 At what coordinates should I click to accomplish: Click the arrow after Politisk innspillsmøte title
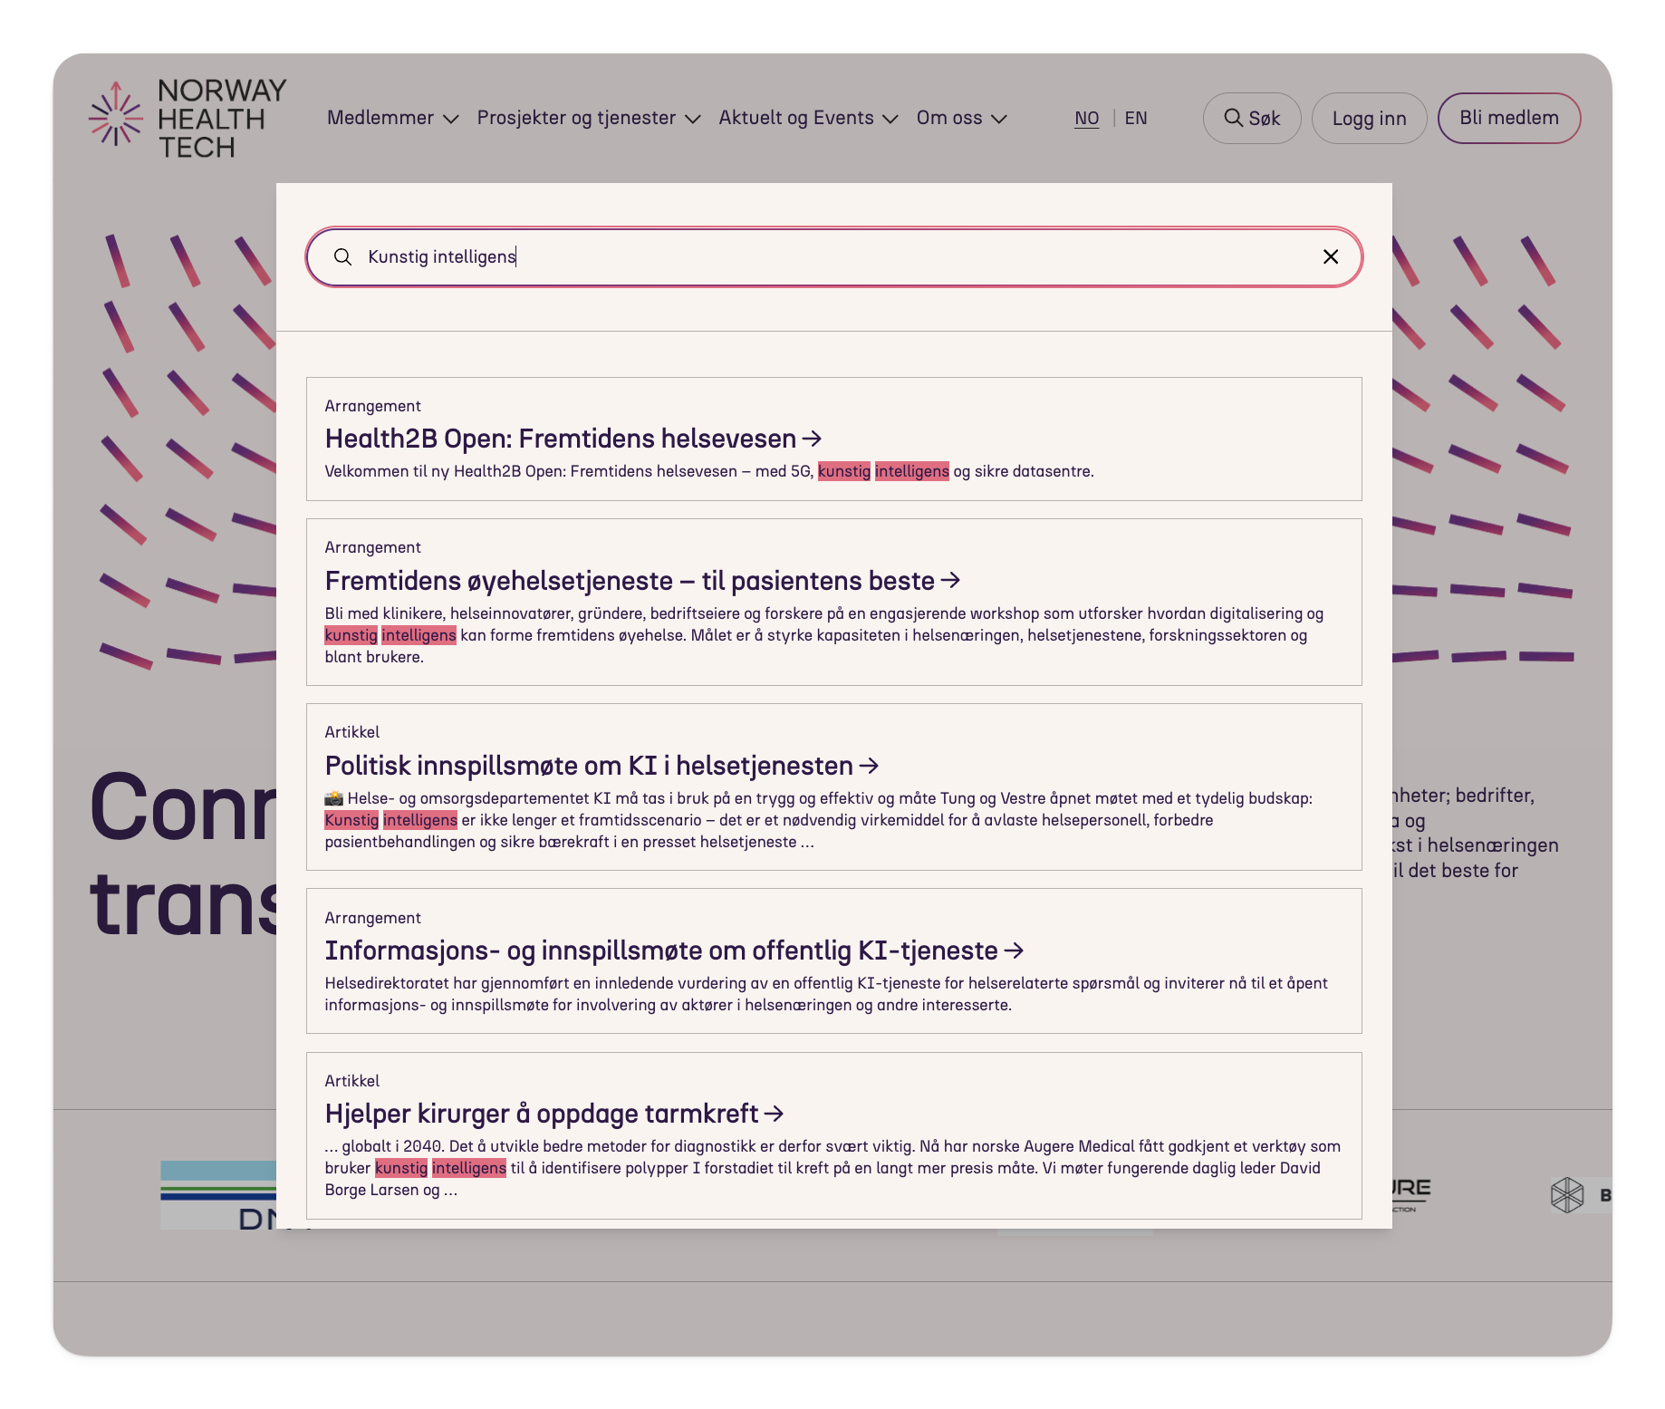[x=869, y=766]
